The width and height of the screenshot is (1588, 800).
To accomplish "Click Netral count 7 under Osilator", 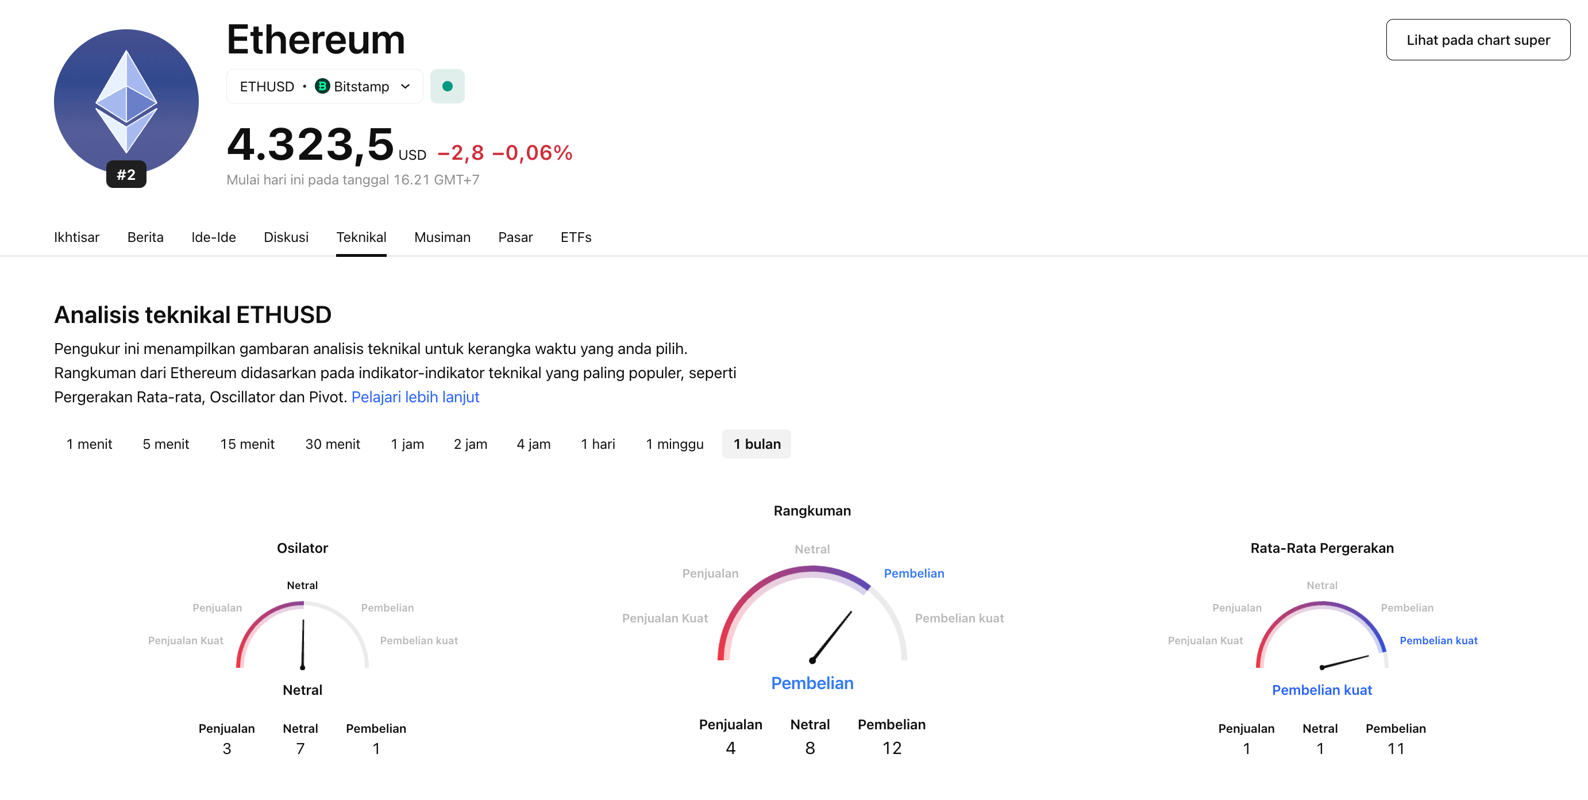I will tap(300, 749).
